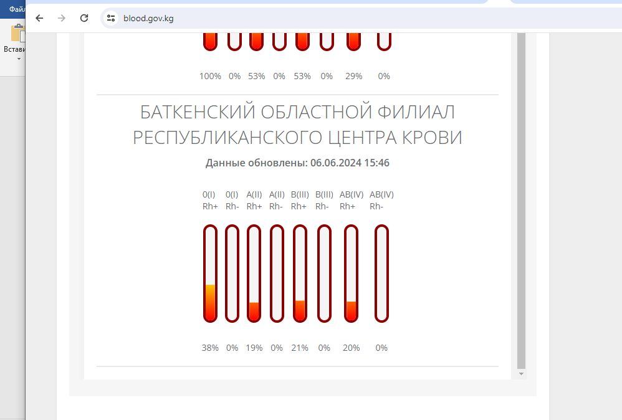
Task: Click the Batken AB(IV) Rh+ level gauge
Action: pyautogui.click(x=352, y=274)
